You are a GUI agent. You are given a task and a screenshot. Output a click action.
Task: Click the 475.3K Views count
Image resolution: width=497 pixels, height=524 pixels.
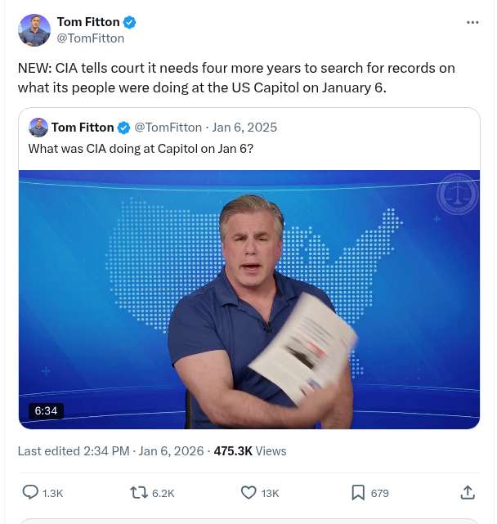(249, 450)
